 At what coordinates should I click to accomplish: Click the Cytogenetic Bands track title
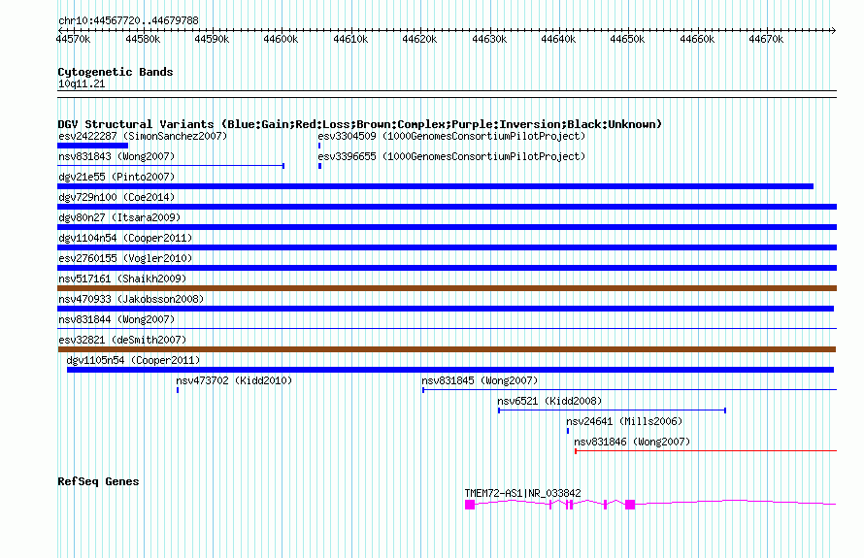(116, 72)
